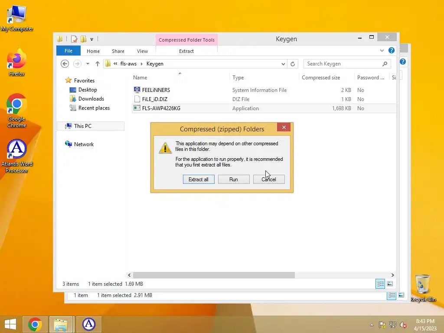Open the Home ribbon tab
Viewport: 444px width, 333px height.
pos(93,51)
